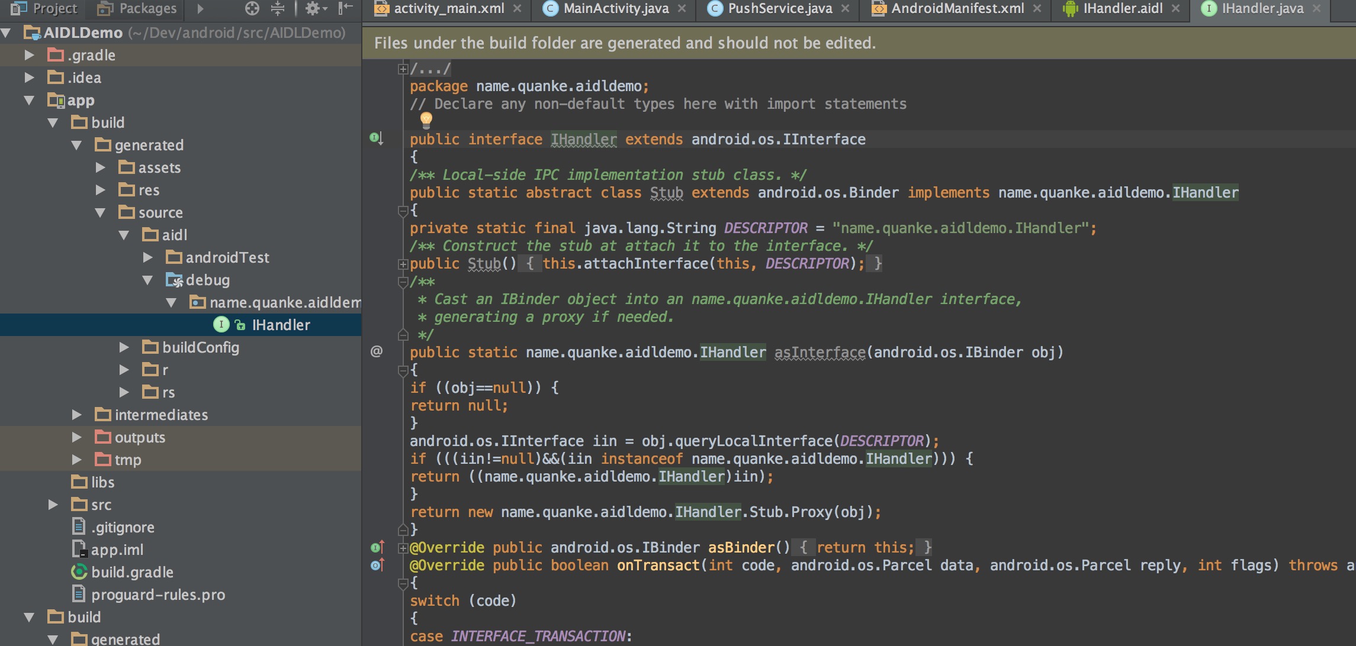The height and width of the screenshot is (646, 1356).
Task: Expand the .gradle folder
Action: (x=29, y=55)
